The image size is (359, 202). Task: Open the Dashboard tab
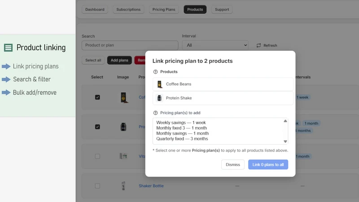tap(95, 9)
